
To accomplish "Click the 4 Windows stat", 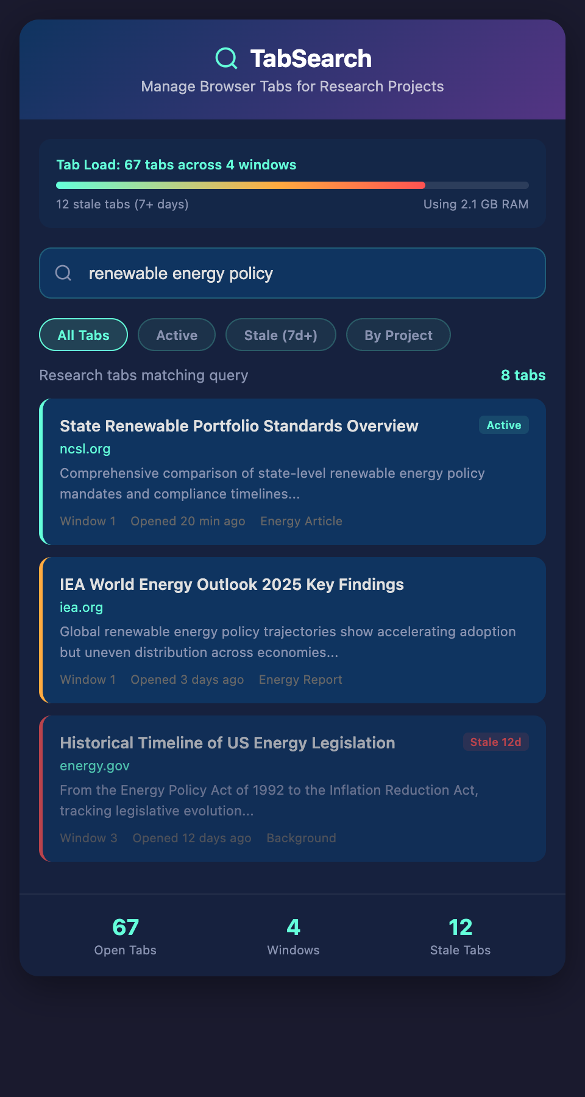I will (293, 936).
